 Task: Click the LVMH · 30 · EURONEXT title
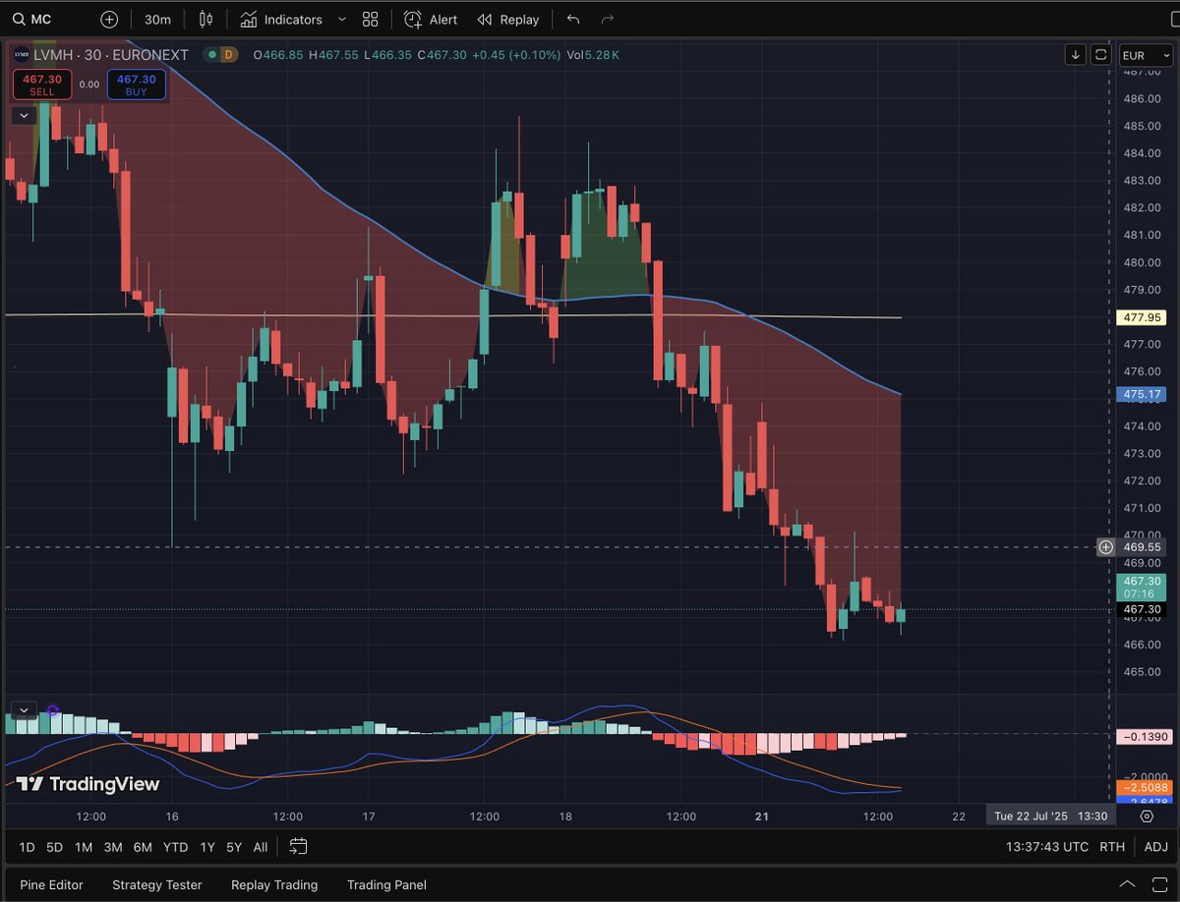(x=110, y=55)
